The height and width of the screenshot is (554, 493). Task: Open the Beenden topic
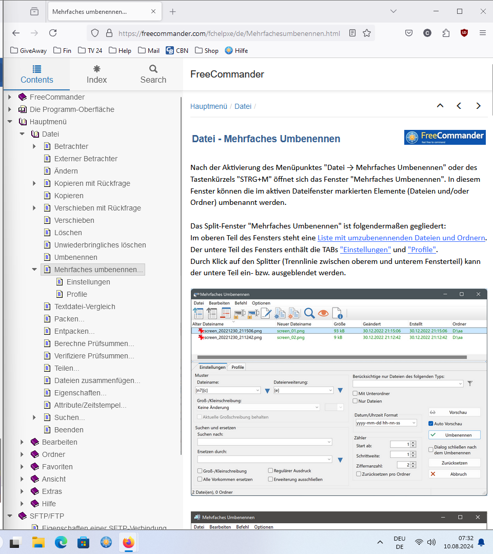click(x=69, y=430)
